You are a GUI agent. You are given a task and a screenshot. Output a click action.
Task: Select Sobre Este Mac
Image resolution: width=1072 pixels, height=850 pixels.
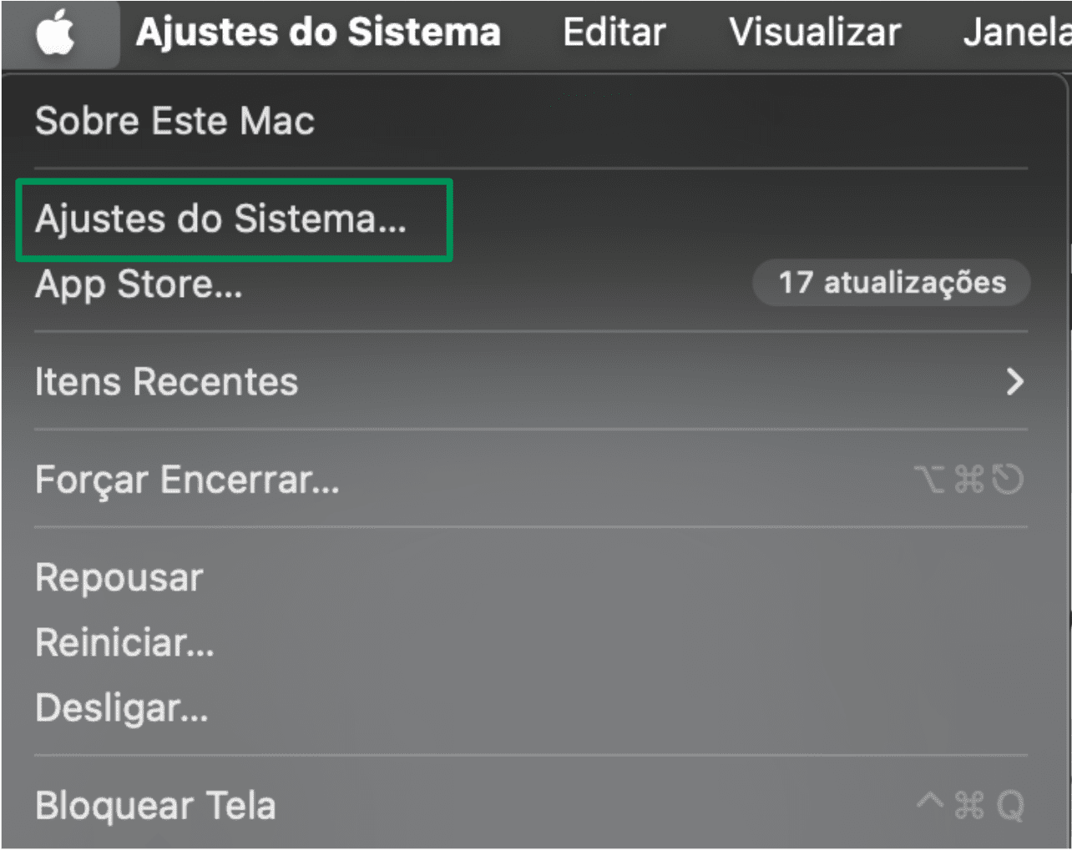174,121
